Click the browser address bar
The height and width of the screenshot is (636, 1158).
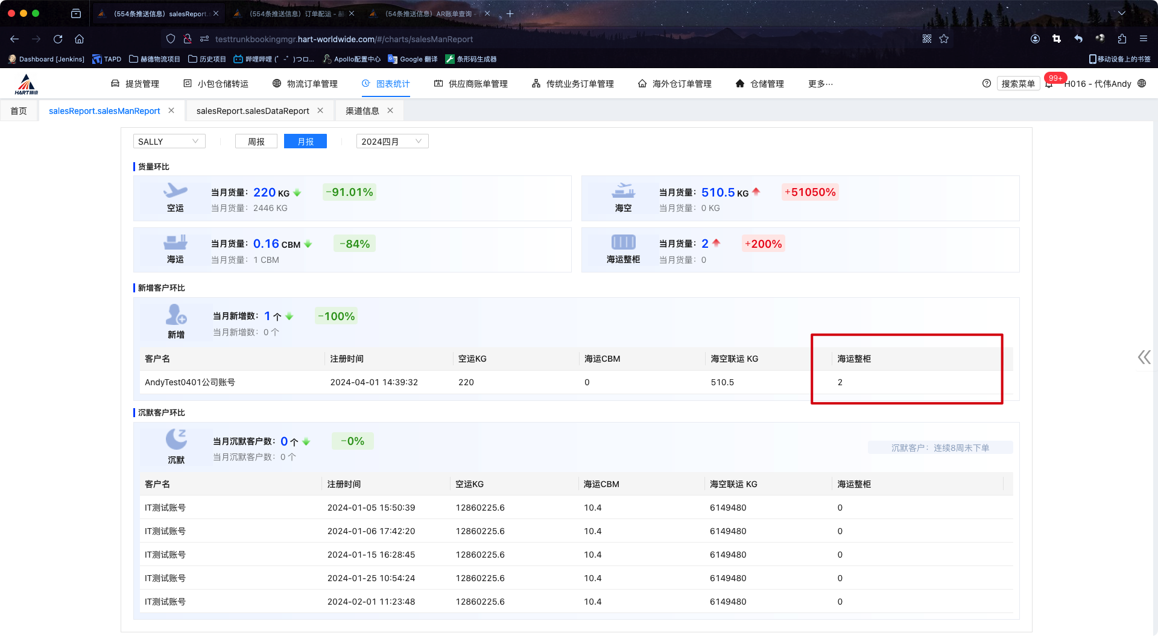[x=344, y=39]
